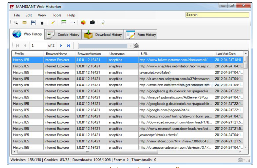Select the s.amazon-adsystem.com URL row
Viewport: 257px width, 168px height.
point(128,79)
